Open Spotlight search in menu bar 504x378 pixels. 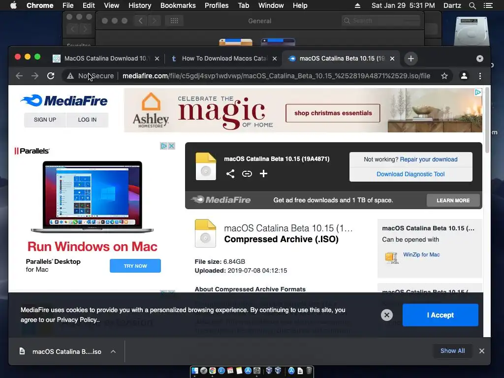472,5
